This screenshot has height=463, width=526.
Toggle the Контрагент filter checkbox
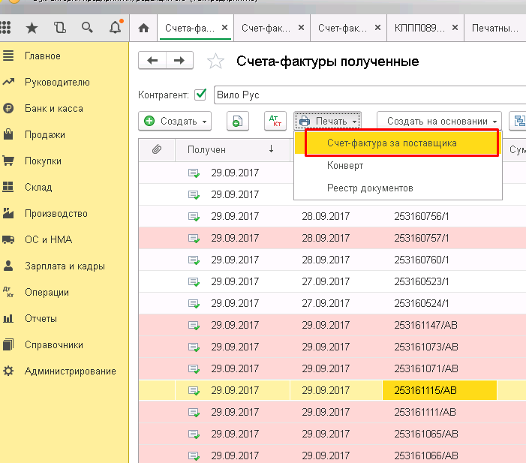[200, 95]
